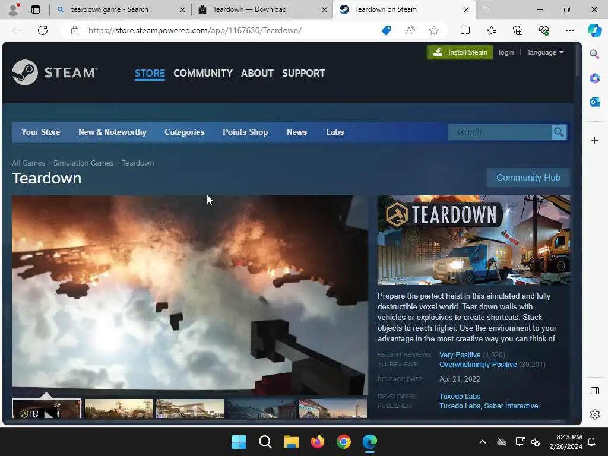Image resolution: width=608 pixels, height=456 pixels.
Task: Open a new browser tab
Action: coord(486,9)
